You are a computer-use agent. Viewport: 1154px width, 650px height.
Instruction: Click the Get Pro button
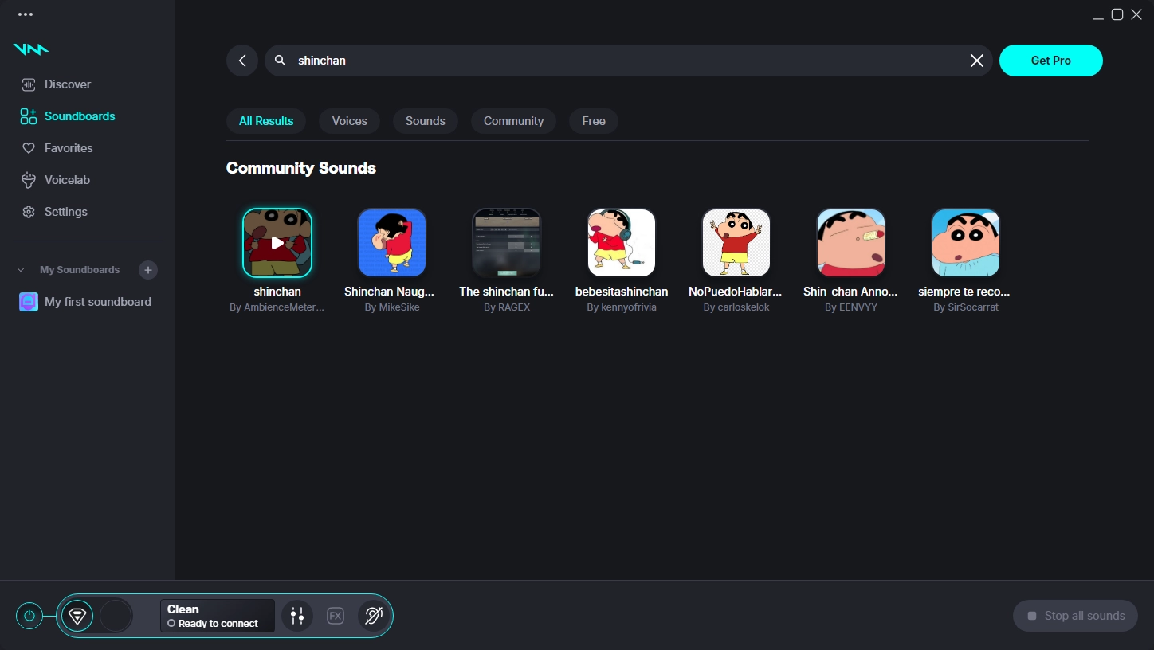(x=1051, y=61)
